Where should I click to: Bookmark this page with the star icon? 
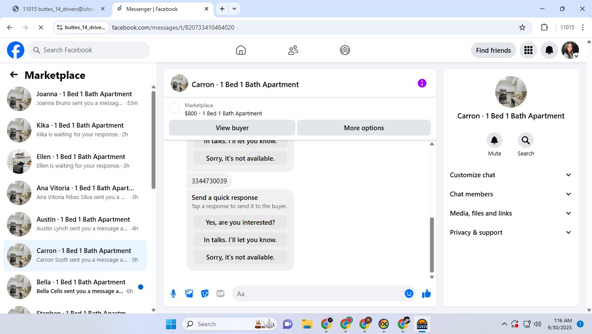tap(522, 27)
